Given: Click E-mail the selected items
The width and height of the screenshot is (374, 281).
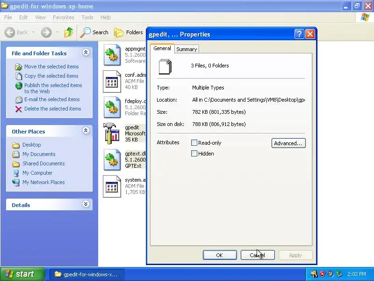Looking at the screenshot, I should tap(52, 99).
